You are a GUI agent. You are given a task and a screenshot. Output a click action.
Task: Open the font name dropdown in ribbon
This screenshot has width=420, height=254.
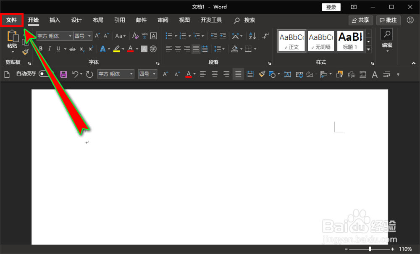pos(70,36)
